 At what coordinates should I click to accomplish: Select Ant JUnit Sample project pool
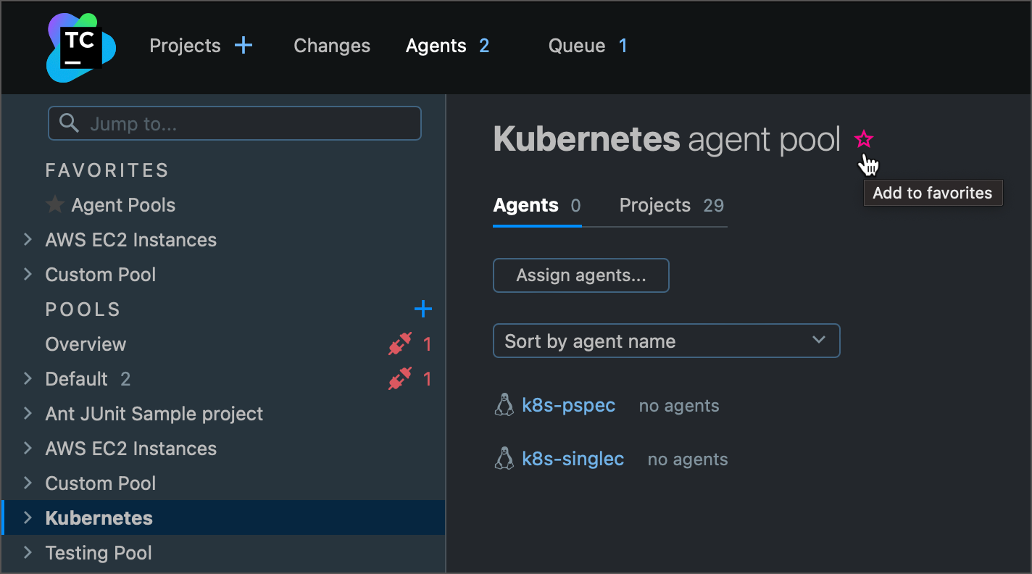click(x=154, y=414)
